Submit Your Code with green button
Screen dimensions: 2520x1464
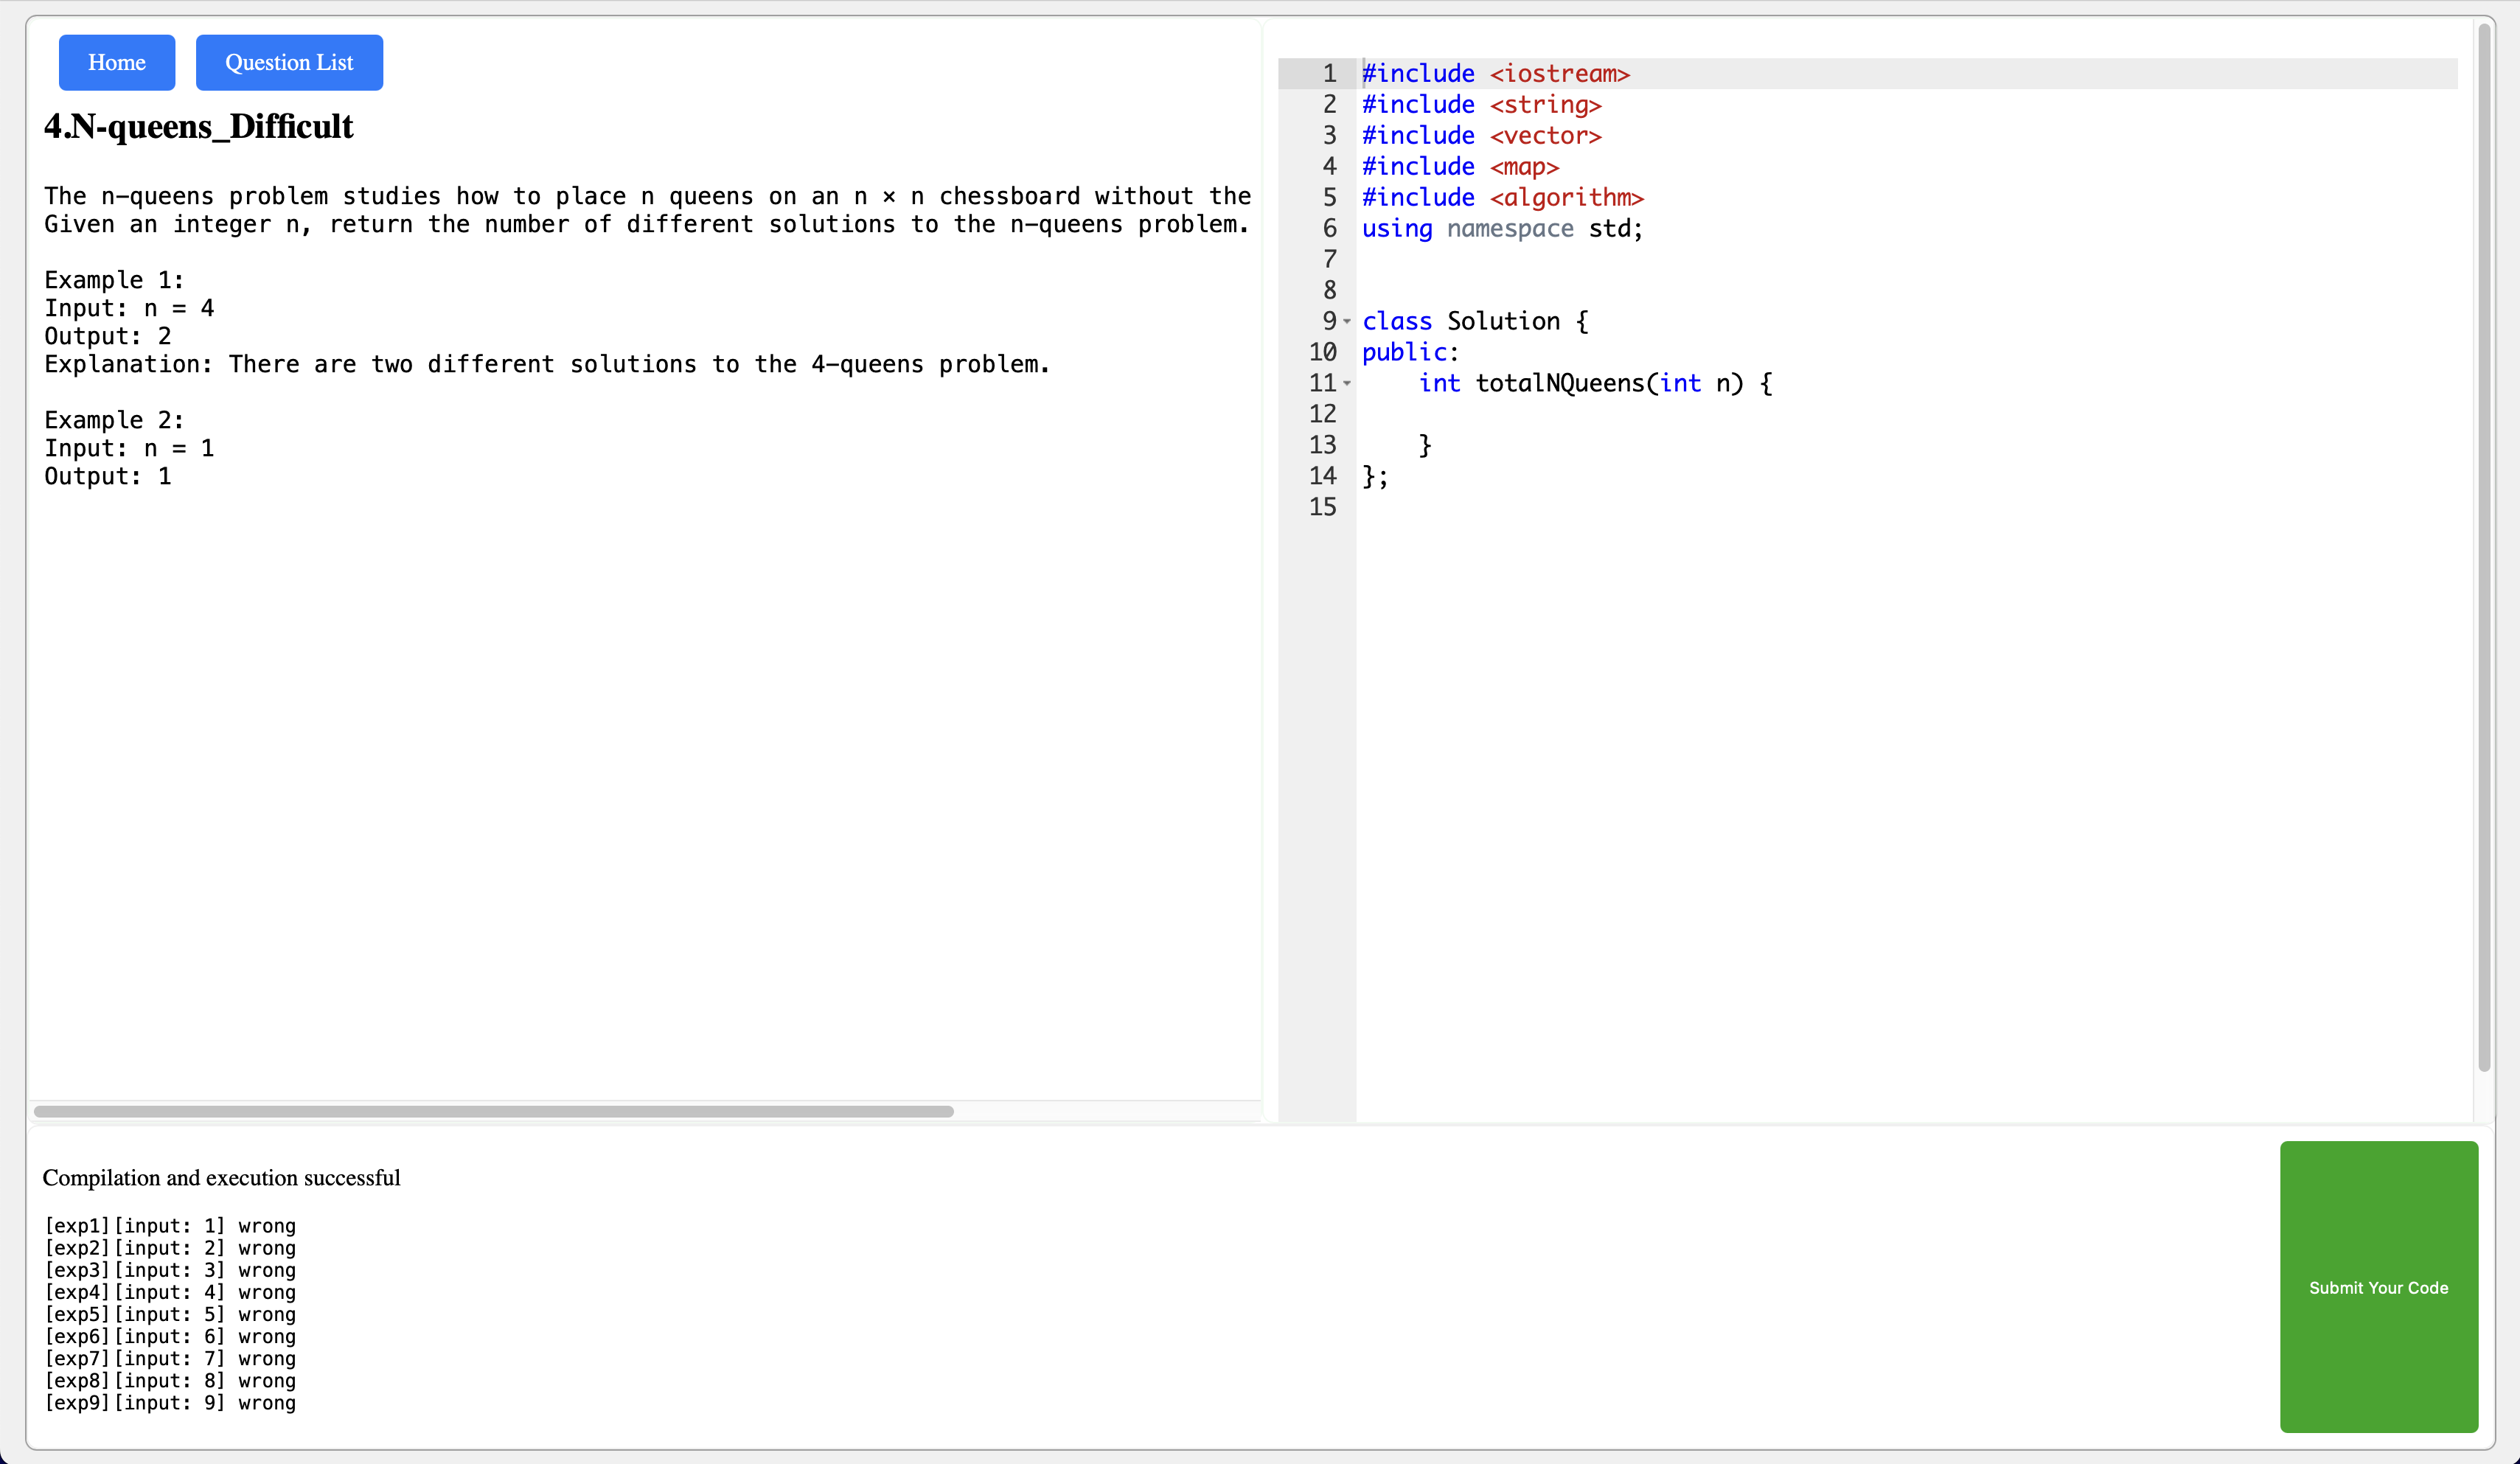click(2378, 1287)
